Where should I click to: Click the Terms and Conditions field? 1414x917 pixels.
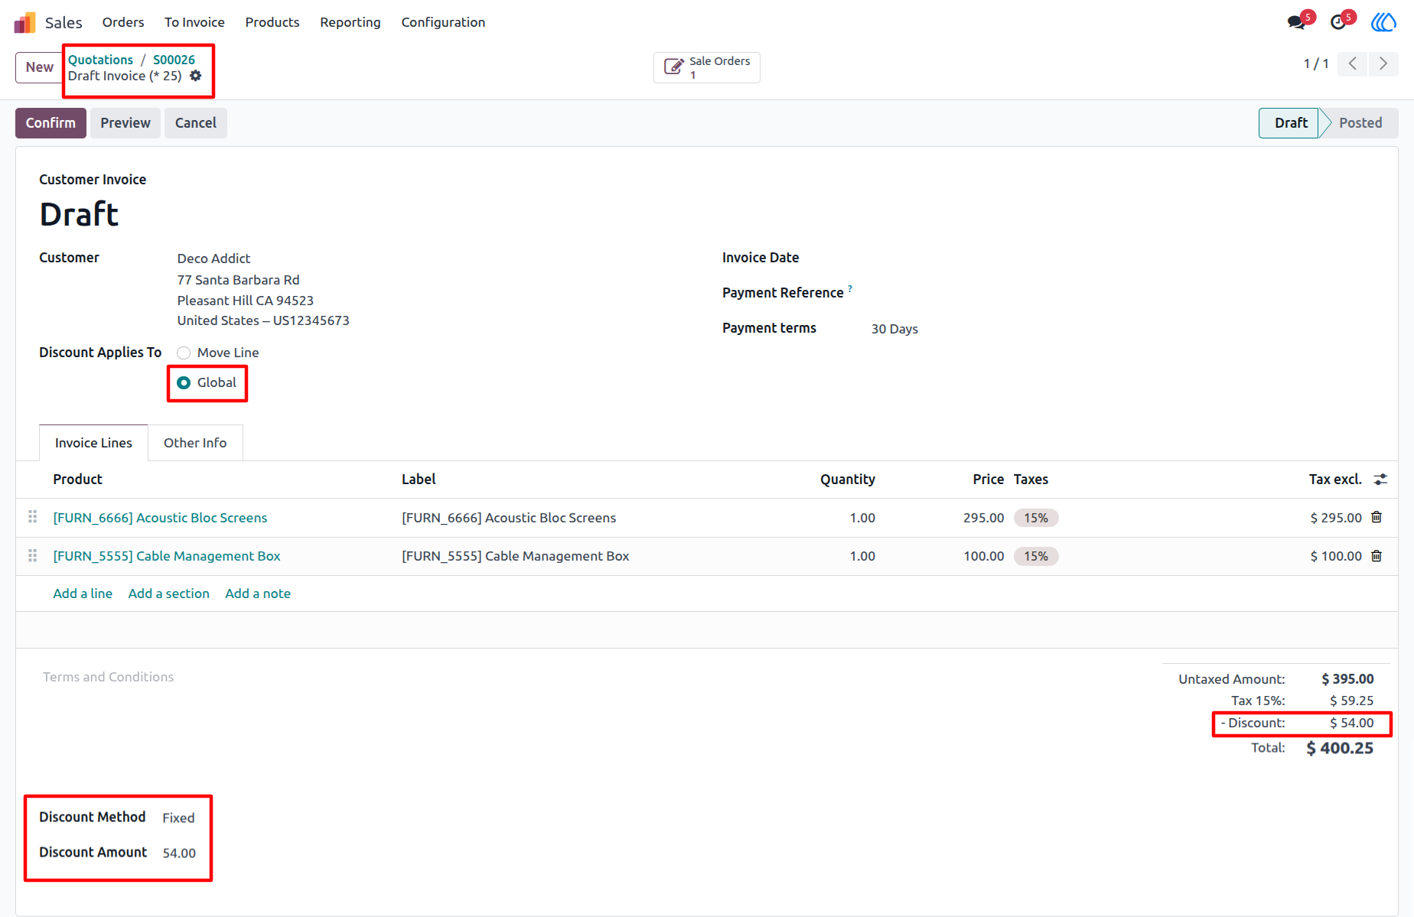[108, 677]
